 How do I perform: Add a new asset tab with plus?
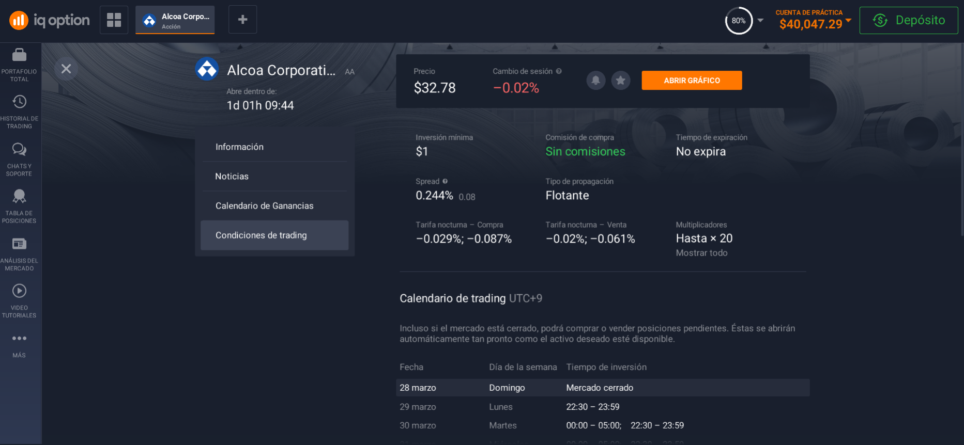click(242, 20)
